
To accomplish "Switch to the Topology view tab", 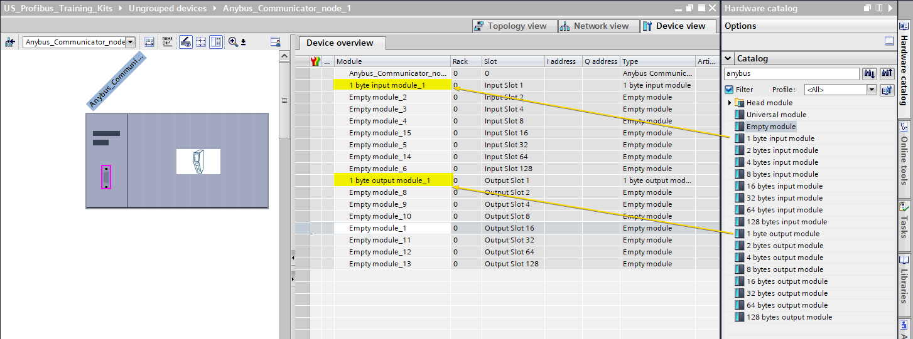I will 514,26.
